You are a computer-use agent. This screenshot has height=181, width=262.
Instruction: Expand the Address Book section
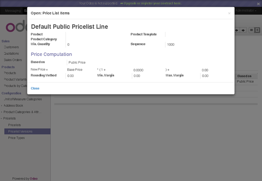coord(13,106)
